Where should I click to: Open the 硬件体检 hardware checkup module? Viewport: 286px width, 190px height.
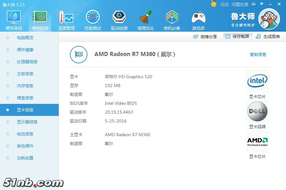14,20
